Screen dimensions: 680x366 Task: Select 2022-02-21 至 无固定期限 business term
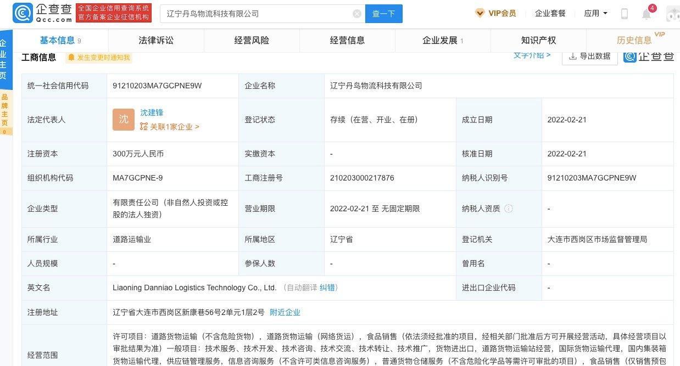(375, 209)
